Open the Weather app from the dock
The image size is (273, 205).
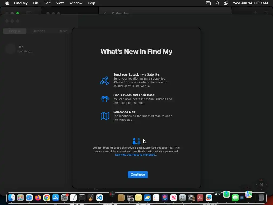[x=147, y=198]
